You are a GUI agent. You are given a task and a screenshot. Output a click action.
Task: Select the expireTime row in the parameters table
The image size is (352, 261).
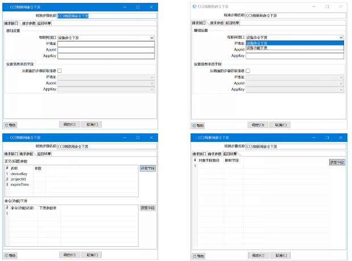point(20,184)
